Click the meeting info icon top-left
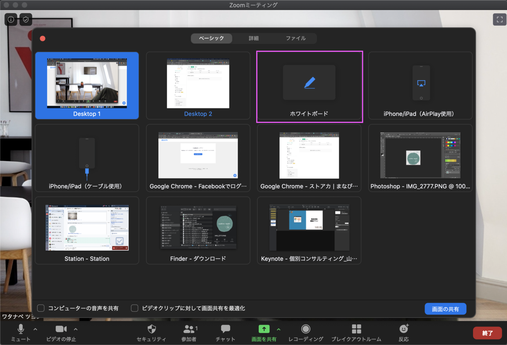This screenshot has height=345, width=507. pyautogui.click(x=10, y=19)
